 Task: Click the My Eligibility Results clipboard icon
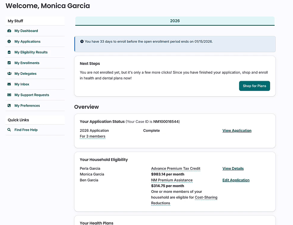(9, 52)
